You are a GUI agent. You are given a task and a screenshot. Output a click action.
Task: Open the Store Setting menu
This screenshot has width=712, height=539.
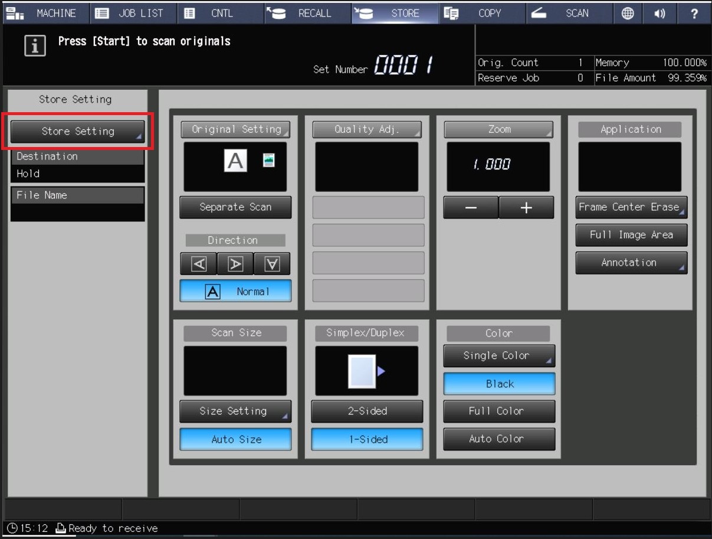[77, 131]
